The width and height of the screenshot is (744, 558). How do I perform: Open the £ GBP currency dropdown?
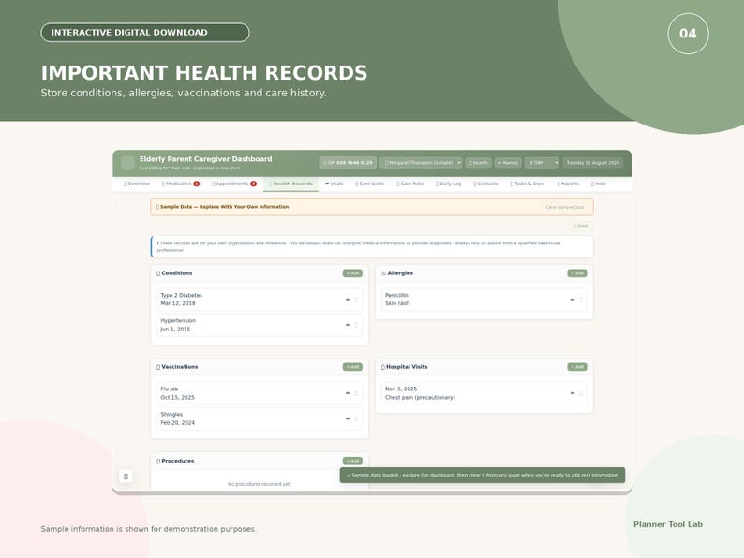pos(542,163)
